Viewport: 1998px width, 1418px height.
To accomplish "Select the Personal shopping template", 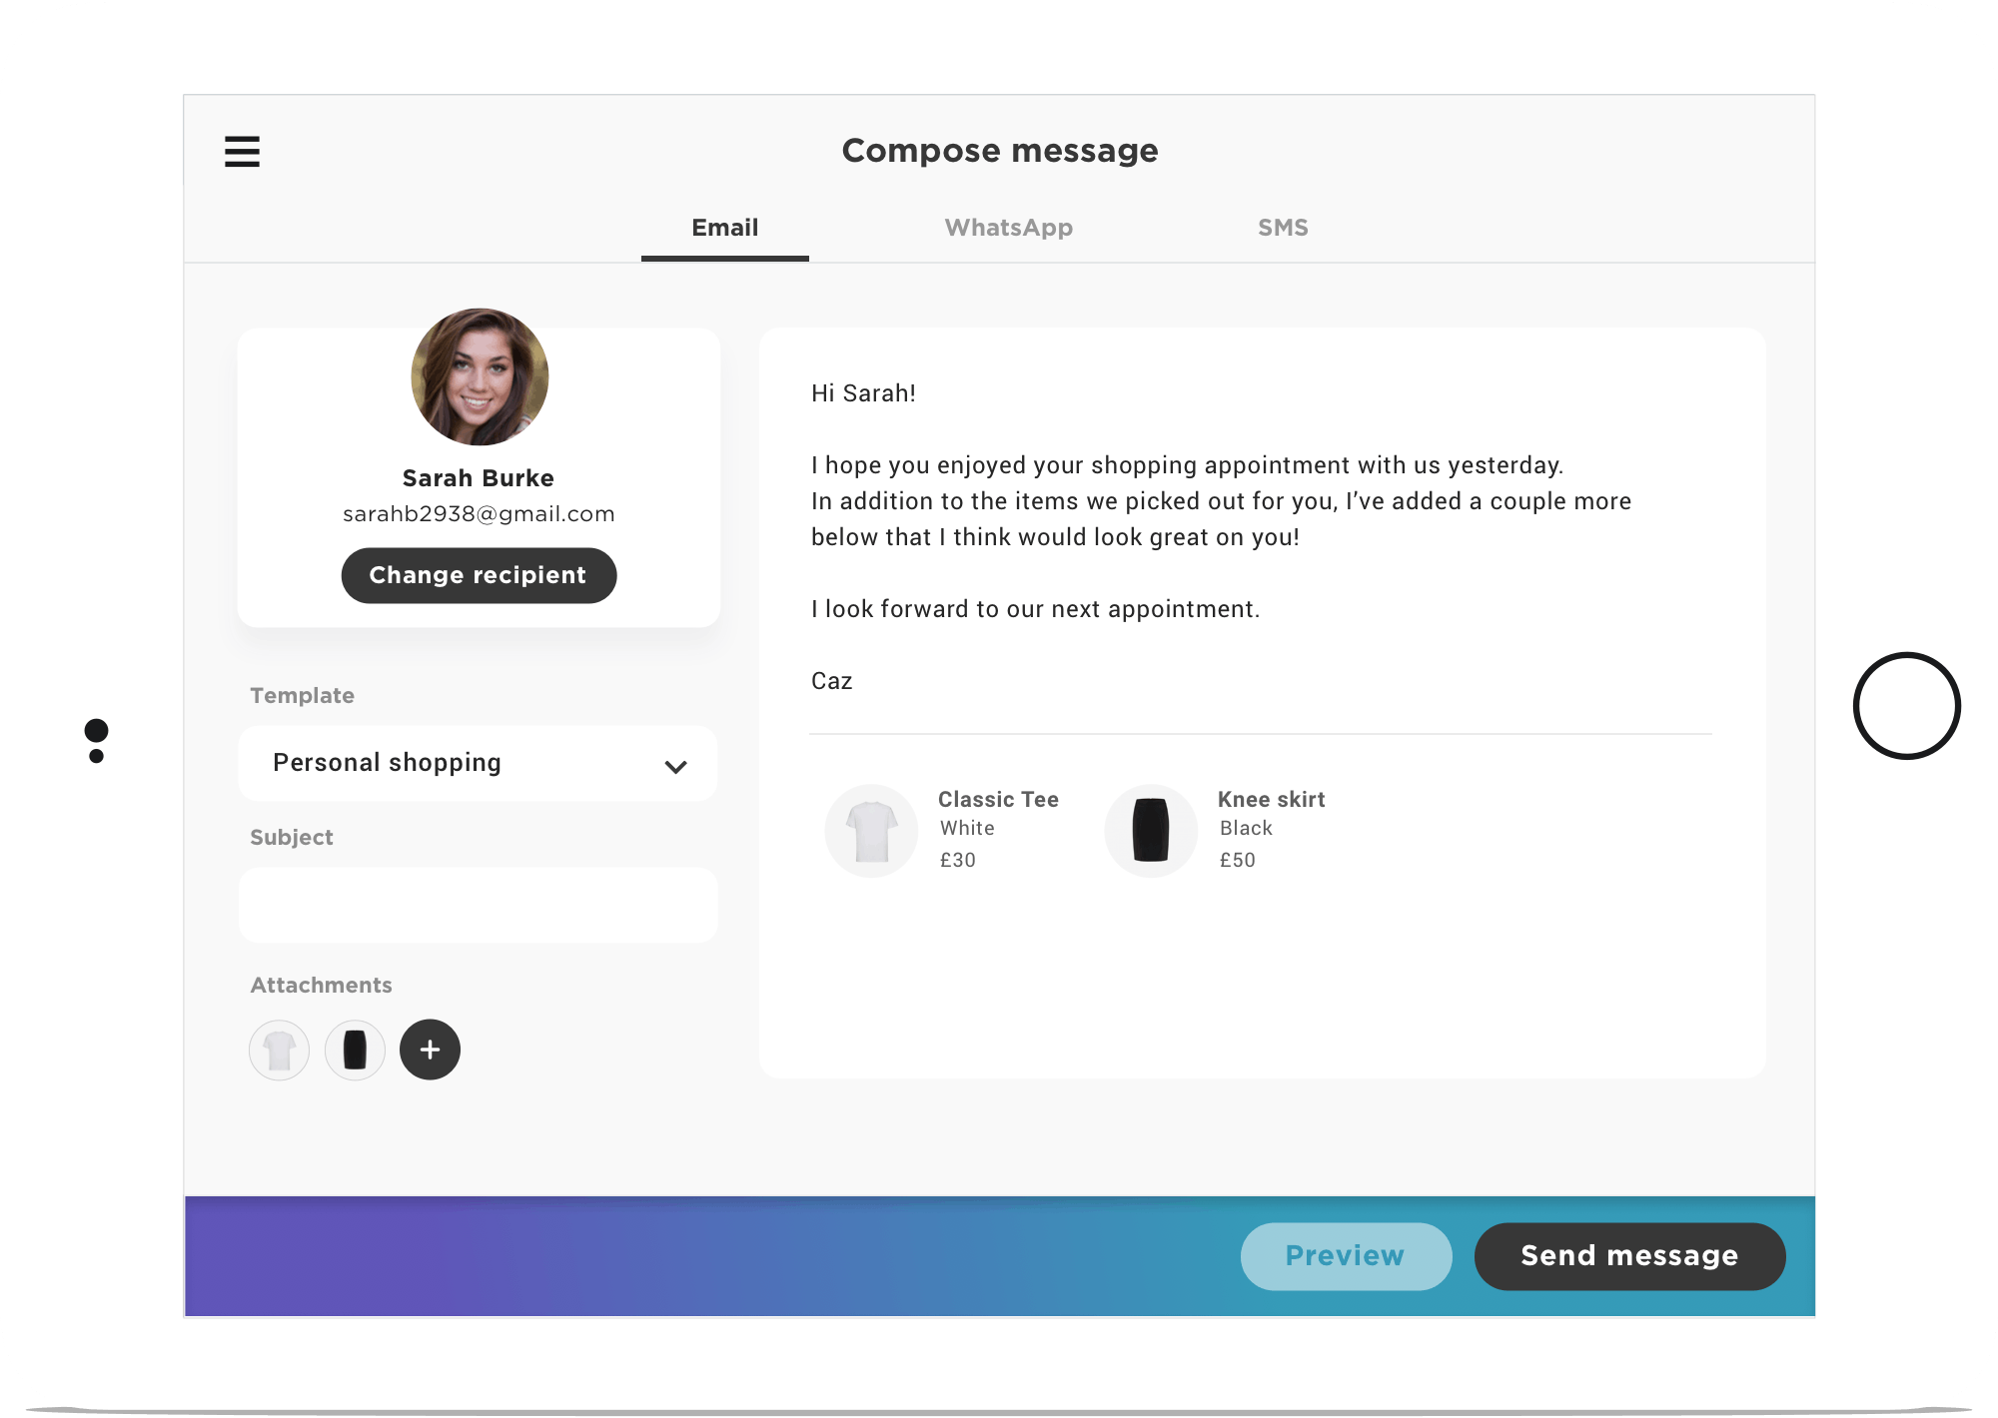I will point(476,763).
